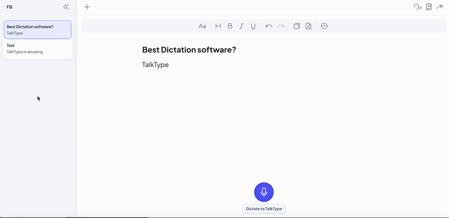Image resolution: width=449 pixels, height=218 pixels.
Task: Click the share forward arrow icon
Action: 439,7
